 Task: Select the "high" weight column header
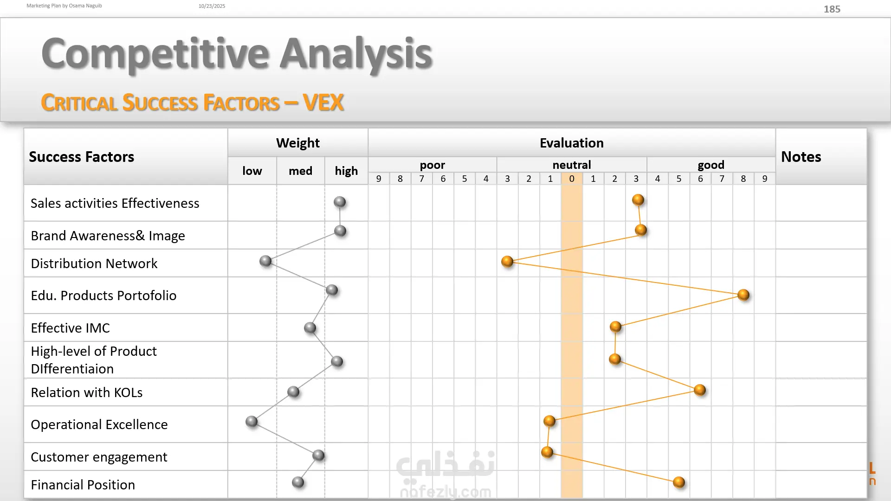tap(346, 171)
